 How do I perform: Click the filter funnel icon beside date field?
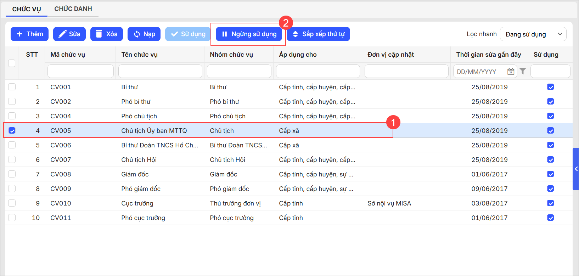tap(523, 71)
